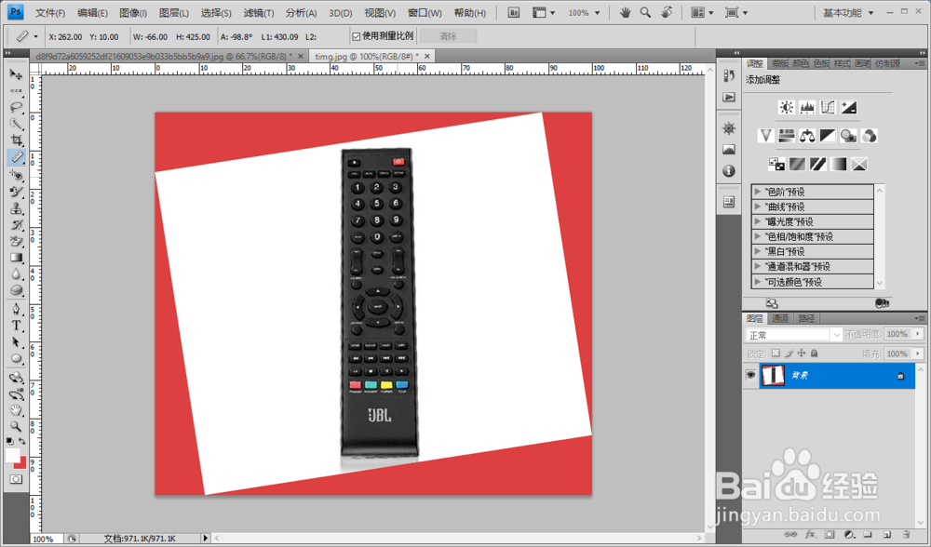Select the Crop tool
Viewport: 931px width, 547px height.
[x=16, y=140]
